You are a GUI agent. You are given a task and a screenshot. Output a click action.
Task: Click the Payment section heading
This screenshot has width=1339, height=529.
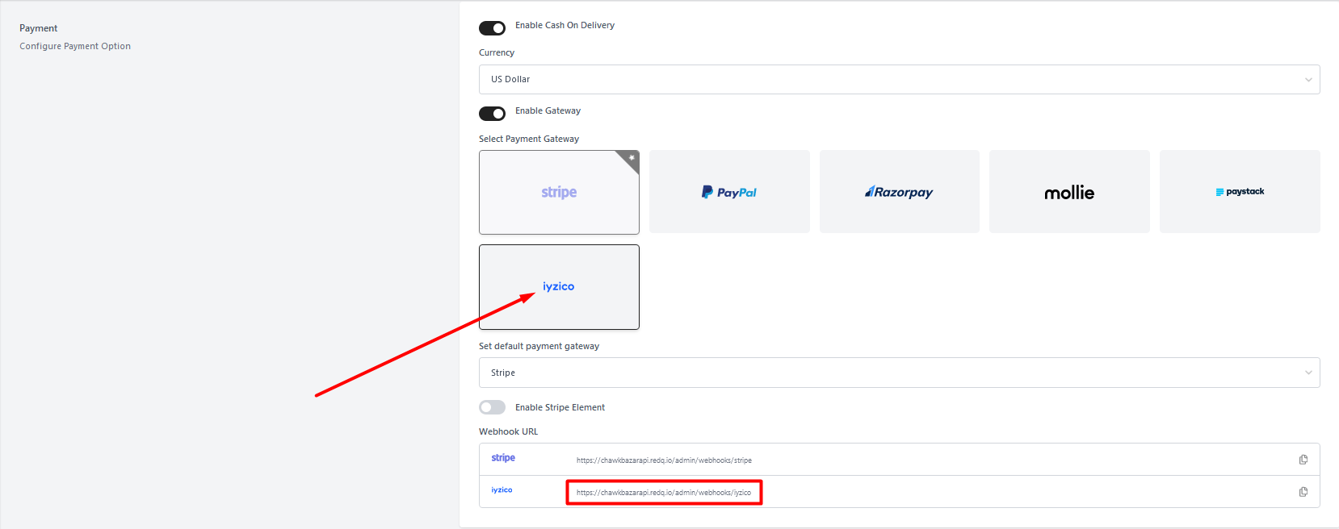click(39, 28)
